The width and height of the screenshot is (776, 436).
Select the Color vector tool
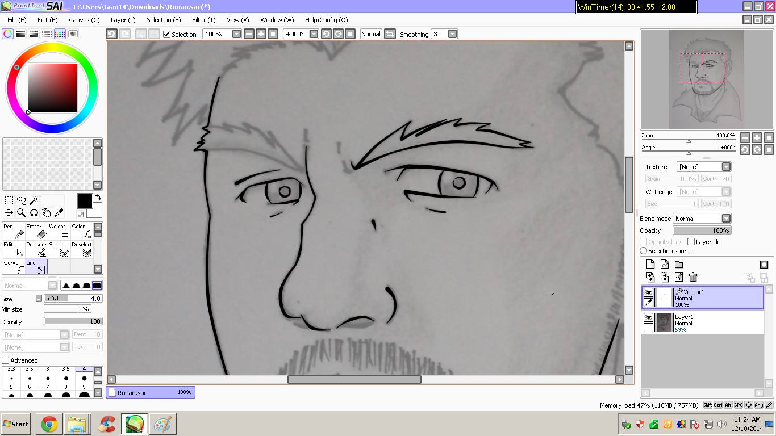tap(82, 231)
